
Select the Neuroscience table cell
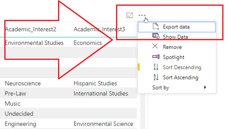[23, 83]
